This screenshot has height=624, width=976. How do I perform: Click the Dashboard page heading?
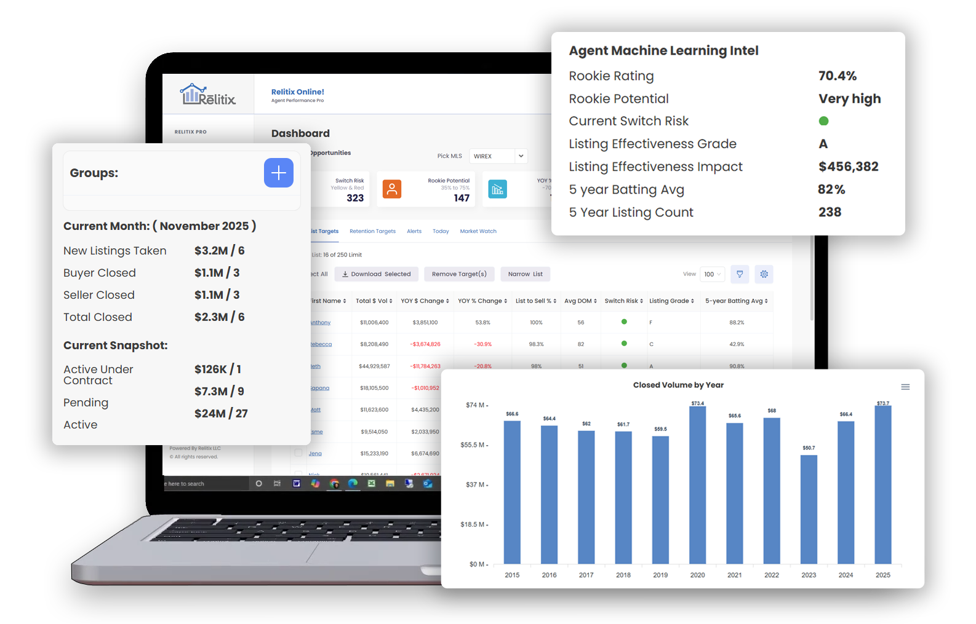(x=300, y=133)
